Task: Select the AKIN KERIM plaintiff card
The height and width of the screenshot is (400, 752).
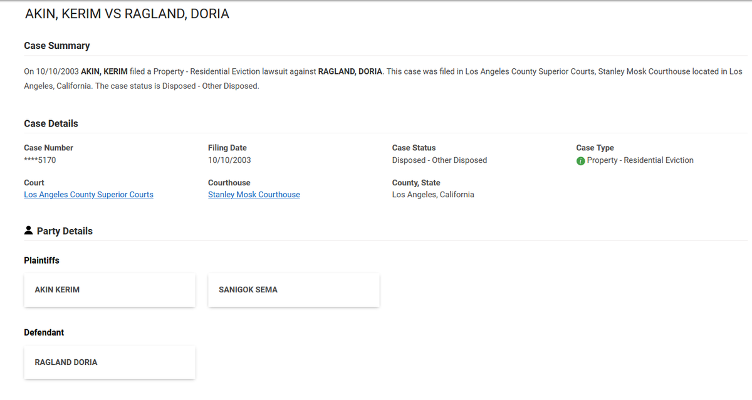Action: click(110, 290)
